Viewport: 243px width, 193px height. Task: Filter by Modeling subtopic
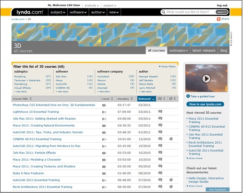[20, 76]
